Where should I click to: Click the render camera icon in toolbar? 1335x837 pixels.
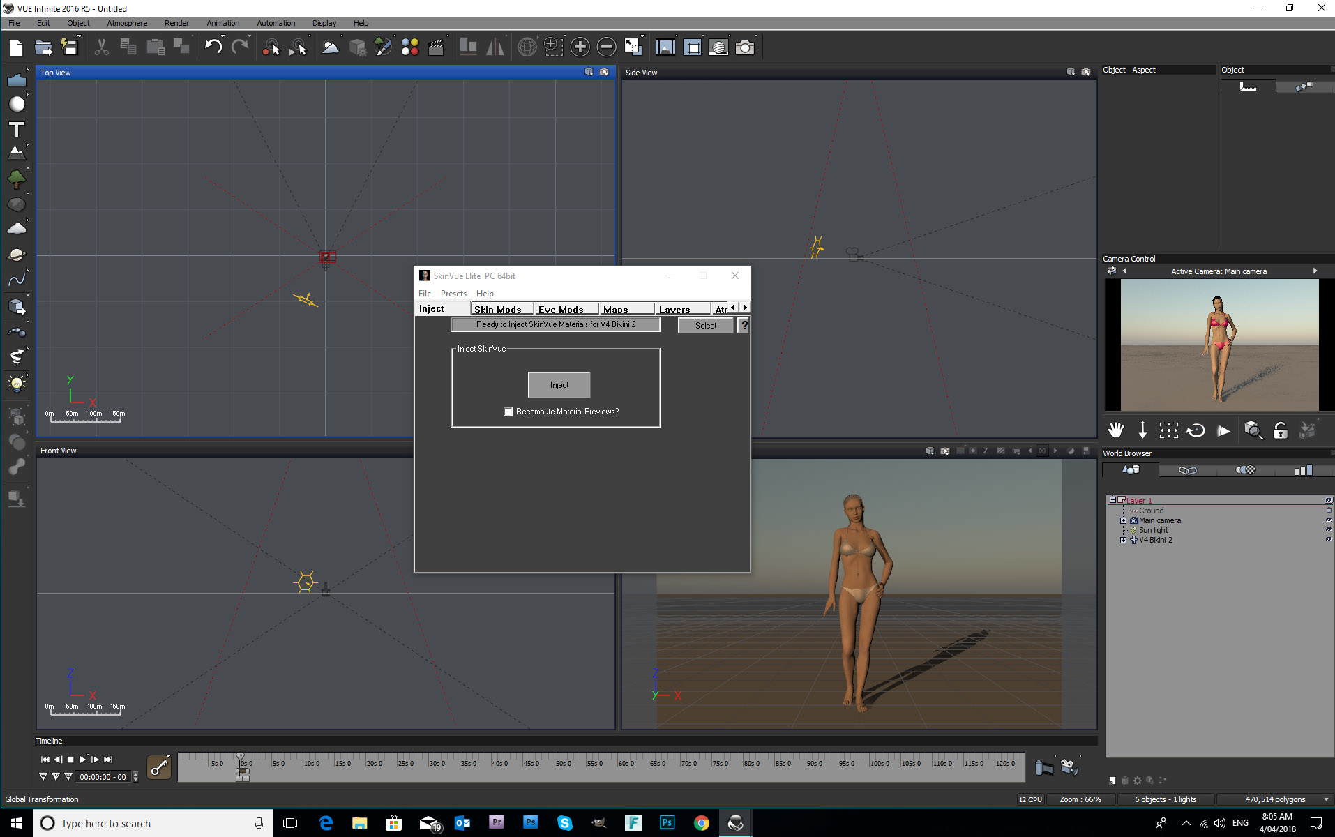(745, 47)
